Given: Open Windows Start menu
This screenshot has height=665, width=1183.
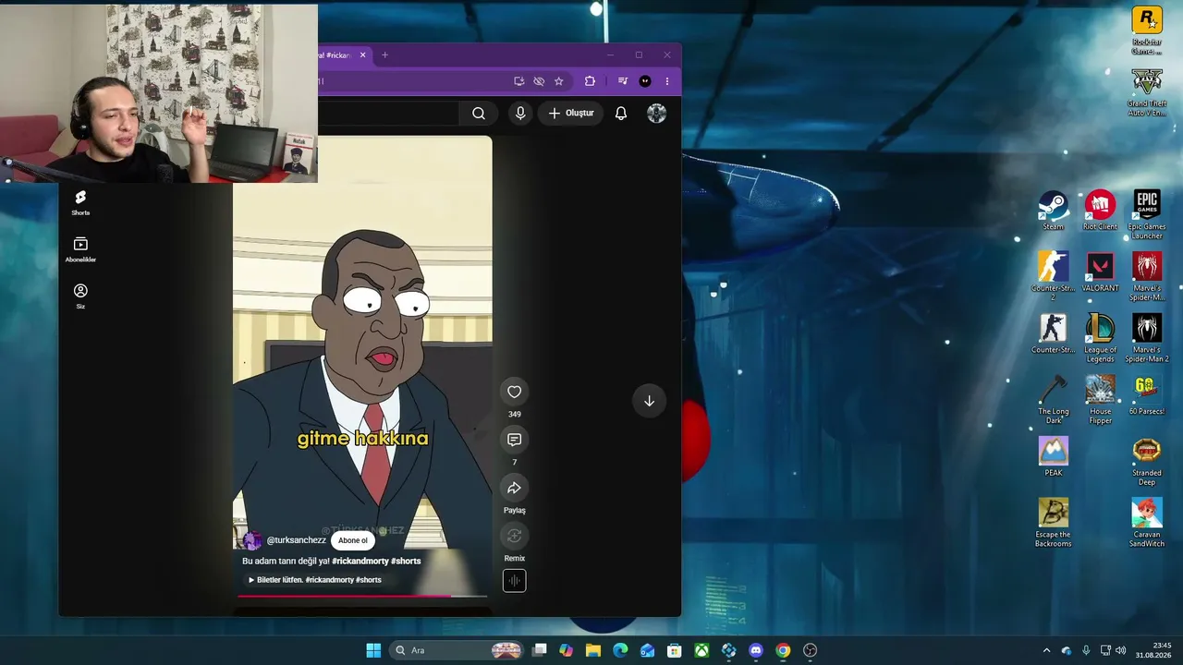Looking at the screenshot, I should tap(373, 650).
